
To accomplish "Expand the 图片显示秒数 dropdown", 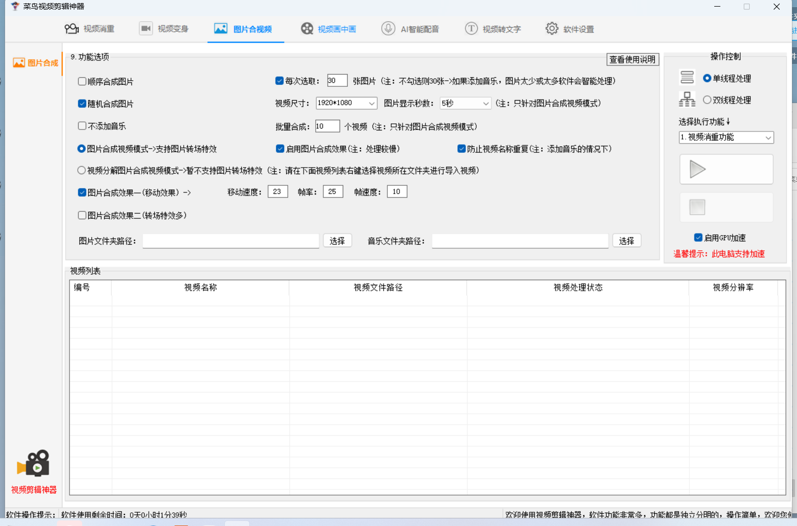I will pos(465,103).
